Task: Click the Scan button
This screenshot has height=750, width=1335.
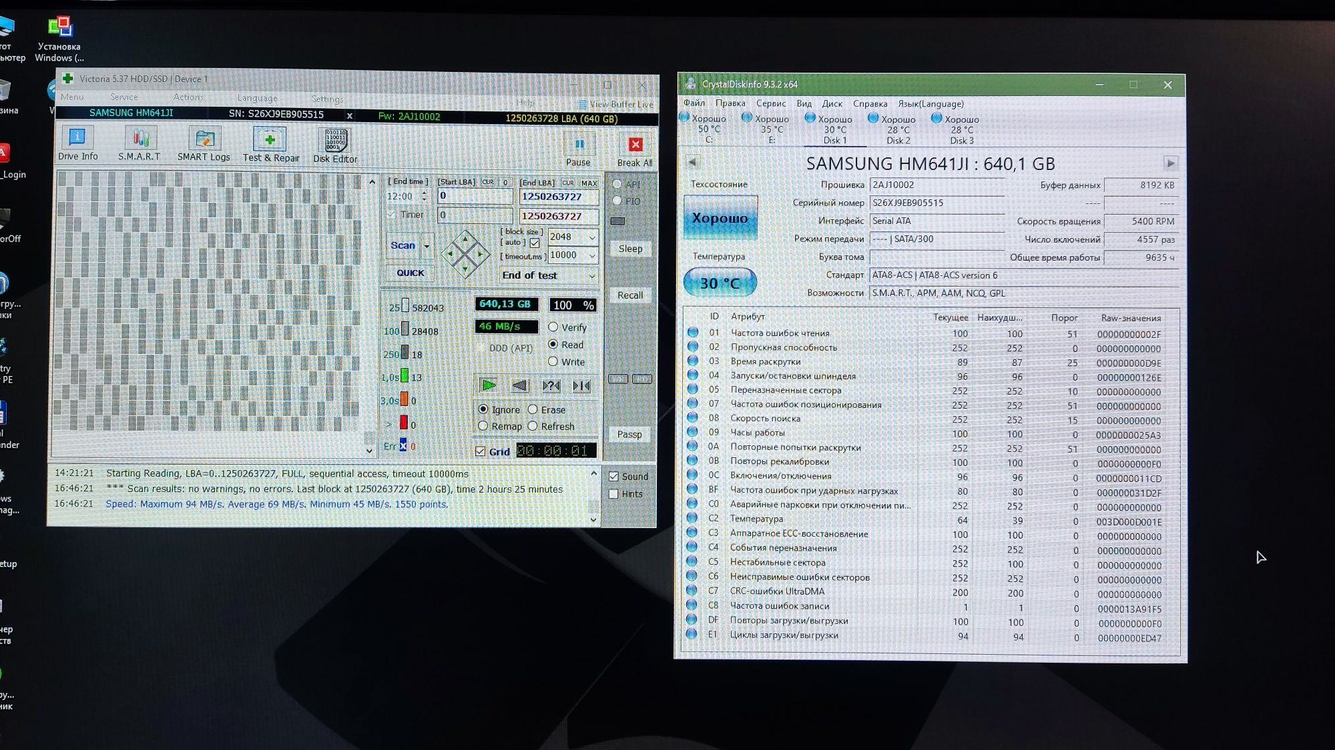Action: (x=403, y=245)
